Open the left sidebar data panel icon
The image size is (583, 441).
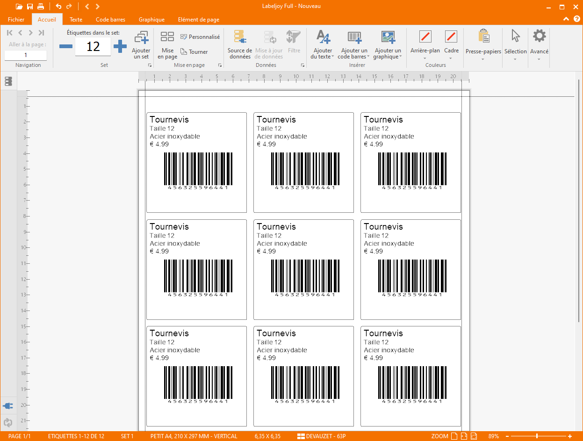point(8,81)
